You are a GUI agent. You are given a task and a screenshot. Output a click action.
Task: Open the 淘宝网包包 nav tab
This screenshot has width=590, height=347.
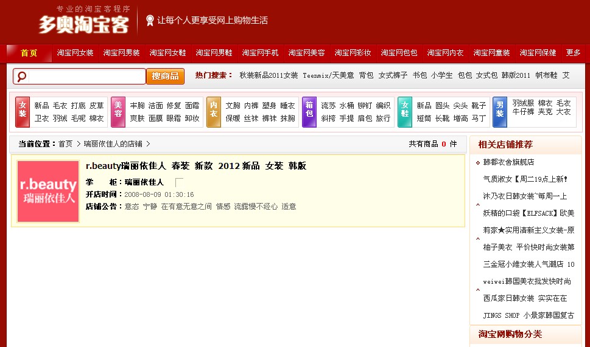point(399,53)
